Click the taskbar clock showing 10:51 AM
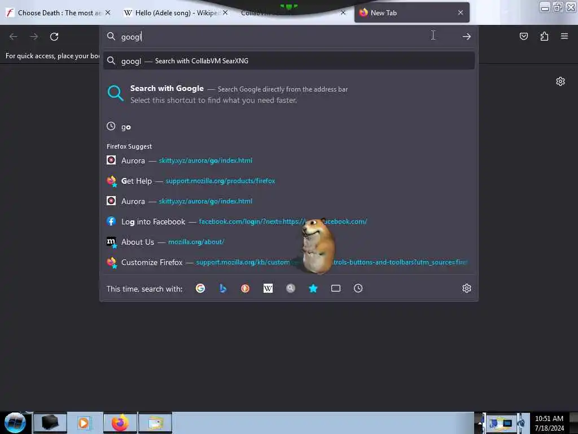This screenshot has height=434, width=578. [x=549, y=423]
